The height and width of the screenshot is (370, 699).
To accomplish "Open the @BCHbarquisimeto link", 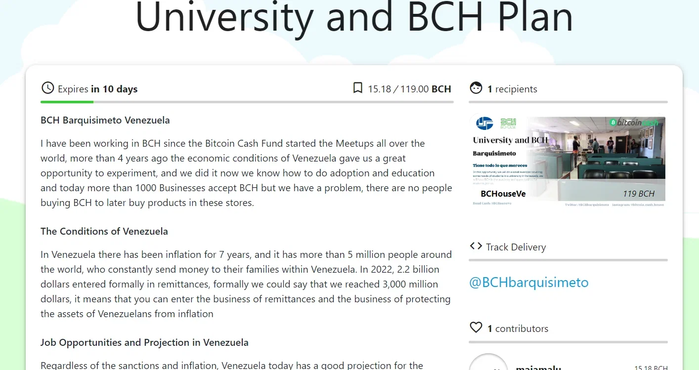I will click(x=529, y=283).
